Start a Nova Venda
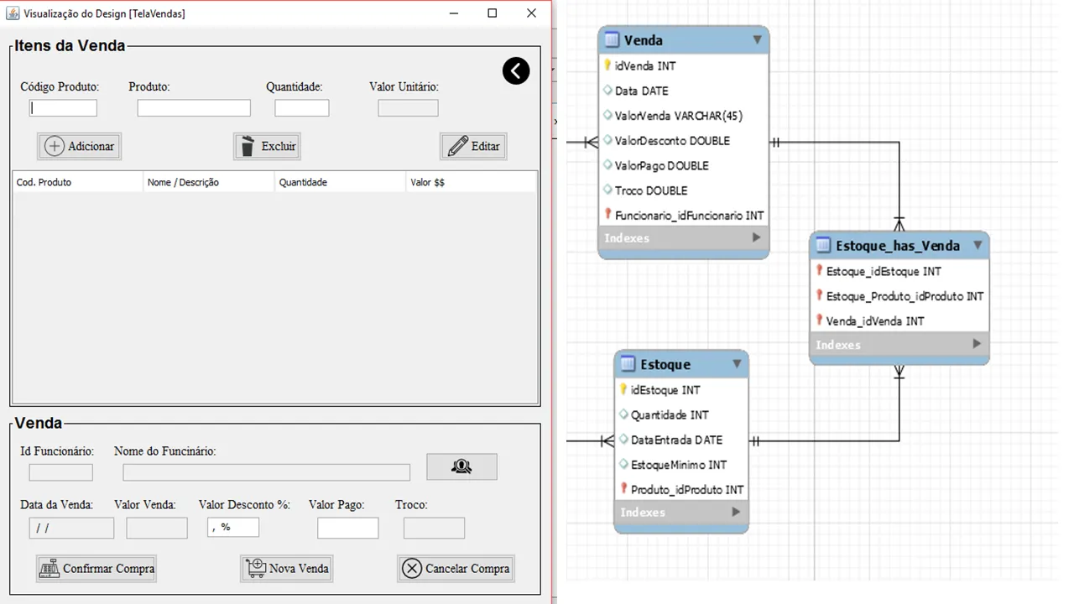 point(287,569)
